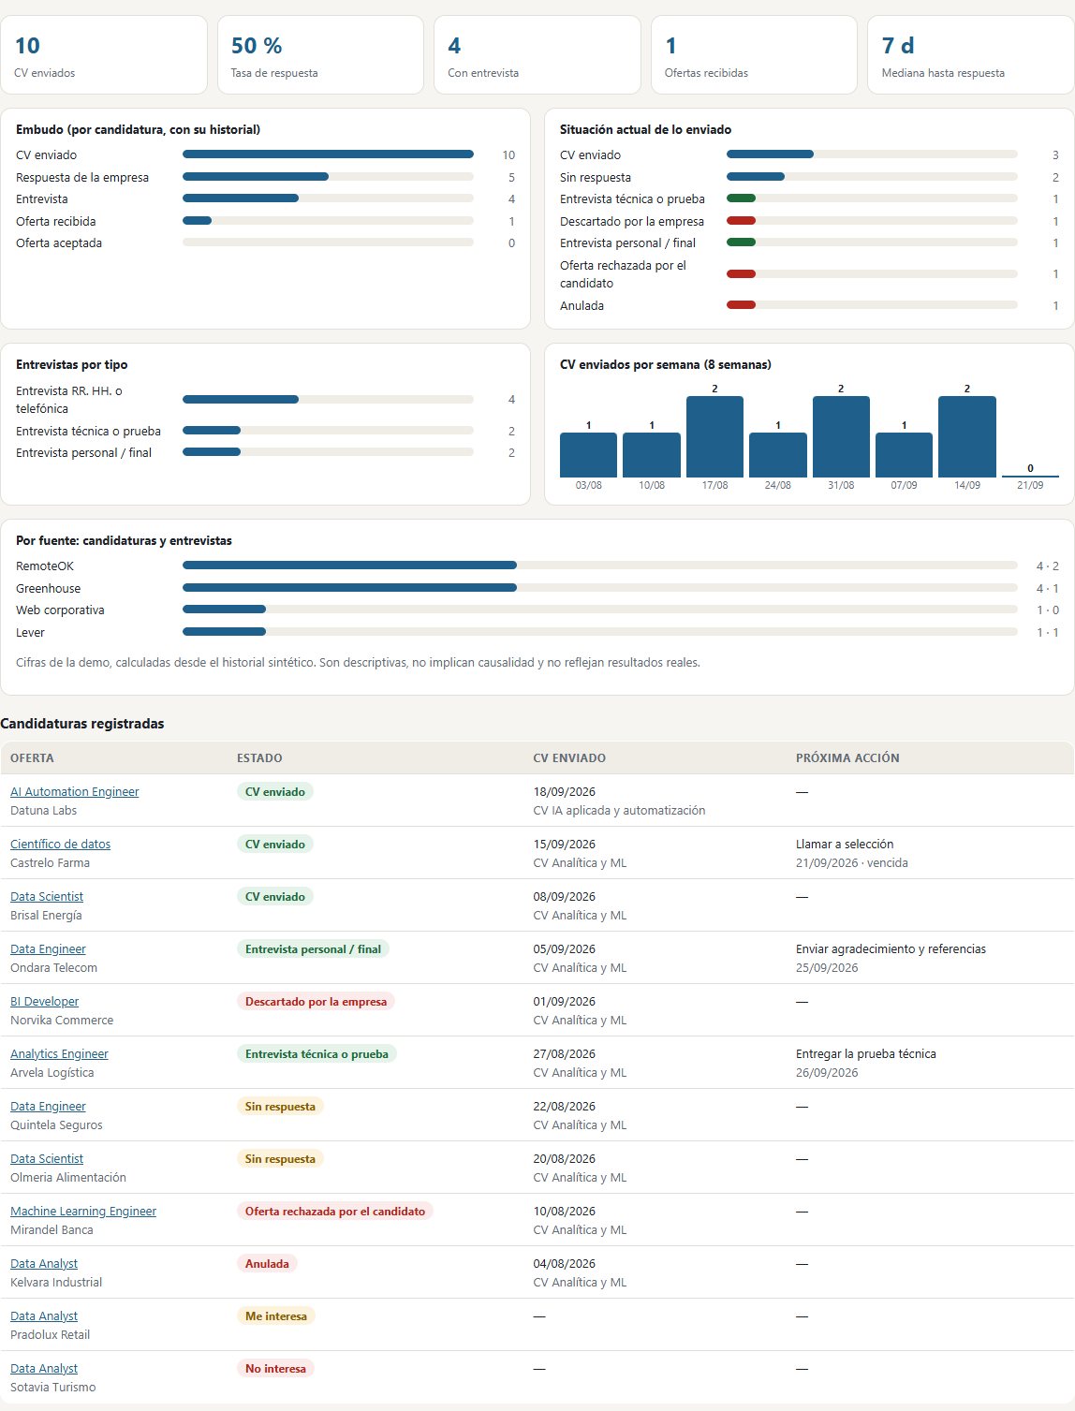Click the 'Entrevista personal / final' status badge

(313, 949)
